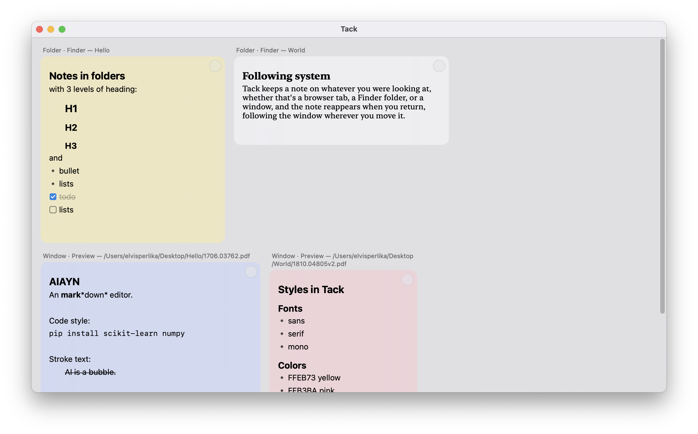This screenshot has height=434, width=698.
Task: Click the Preview 1810.04805v2.pdf path label
Action: pos(342,260)
